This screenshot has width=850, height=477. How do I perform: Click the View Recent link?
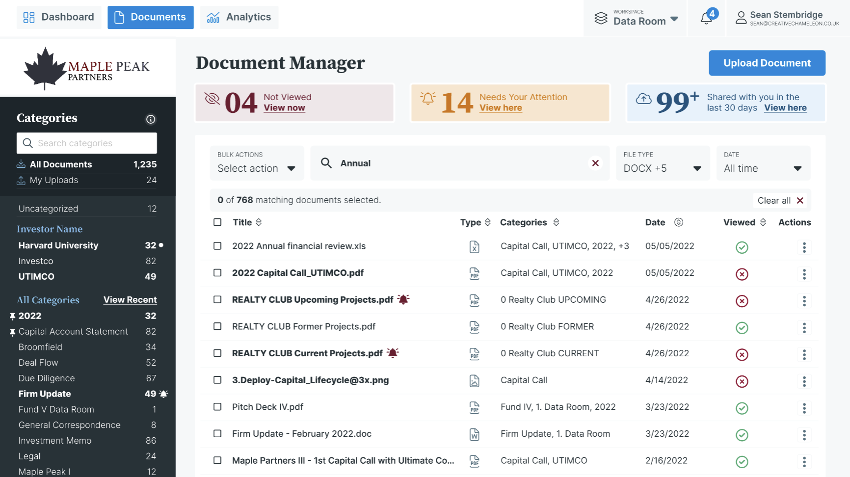pos(130,300)
